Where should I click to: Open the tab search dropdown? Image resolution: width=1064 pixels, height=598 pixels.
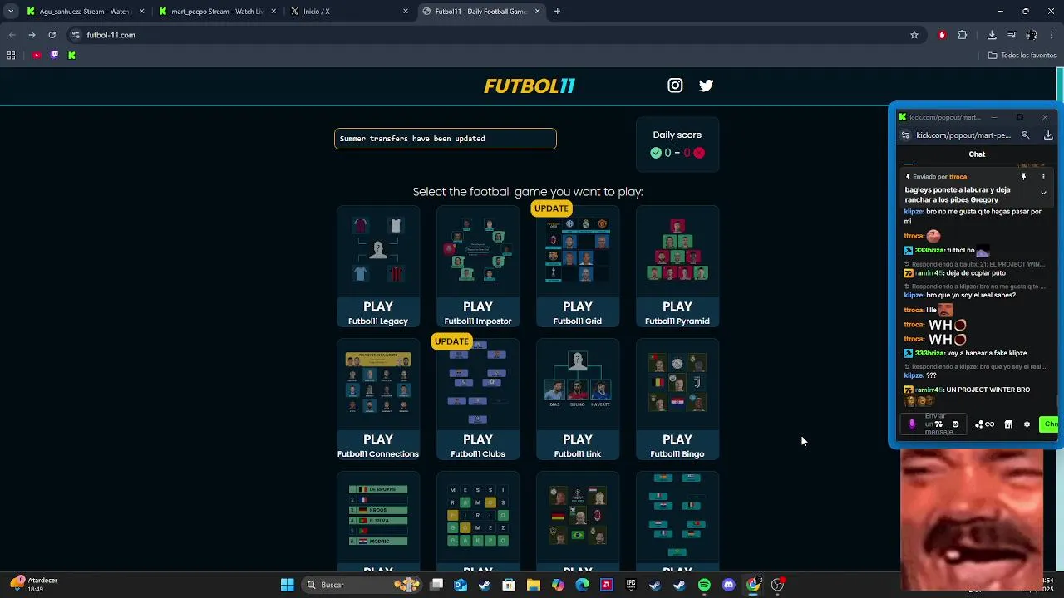[x=11, y=12]
